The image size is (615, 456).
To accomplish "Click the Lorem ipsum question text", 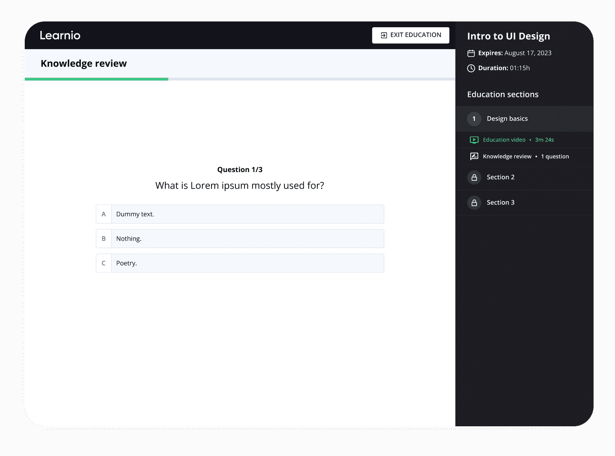I will click(x=240, y=186).
